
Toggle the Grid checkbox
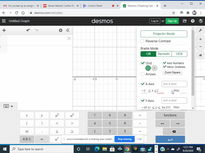pos(143,63)
